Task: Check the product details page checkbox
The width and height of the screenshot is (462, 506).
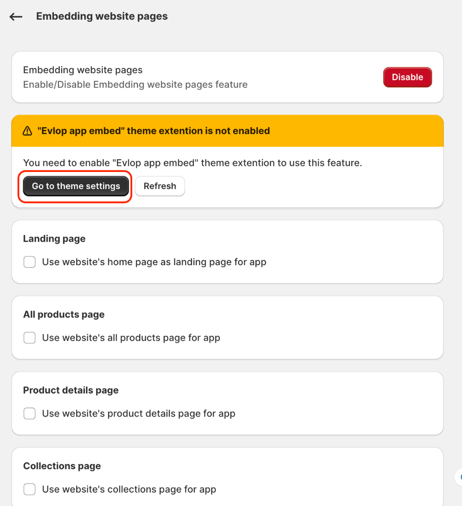Action: pos(30,414)
